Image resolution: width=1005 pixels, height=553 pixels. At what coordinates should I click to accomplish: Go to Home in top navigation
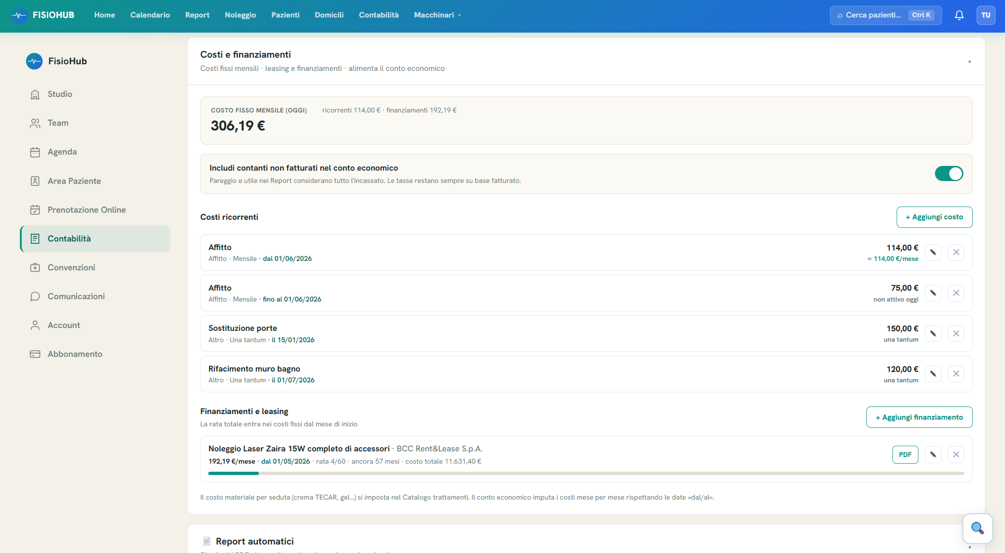tap(105, 15)
